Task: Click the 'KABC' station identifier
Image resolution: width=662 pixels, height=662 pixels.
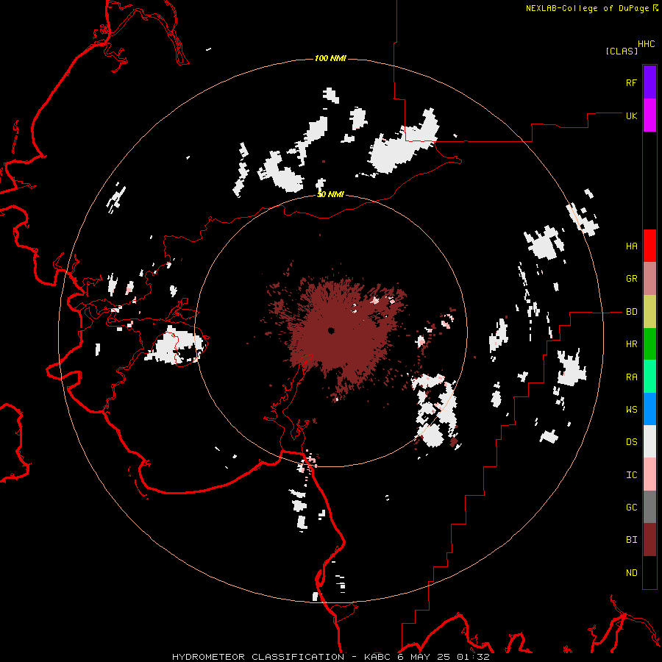Action: point(377,657)
